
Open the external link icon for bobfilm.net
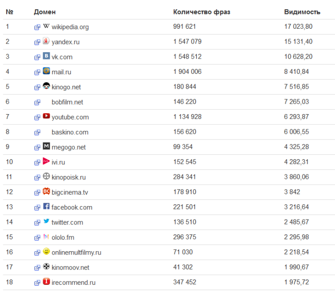pos(37,103)
